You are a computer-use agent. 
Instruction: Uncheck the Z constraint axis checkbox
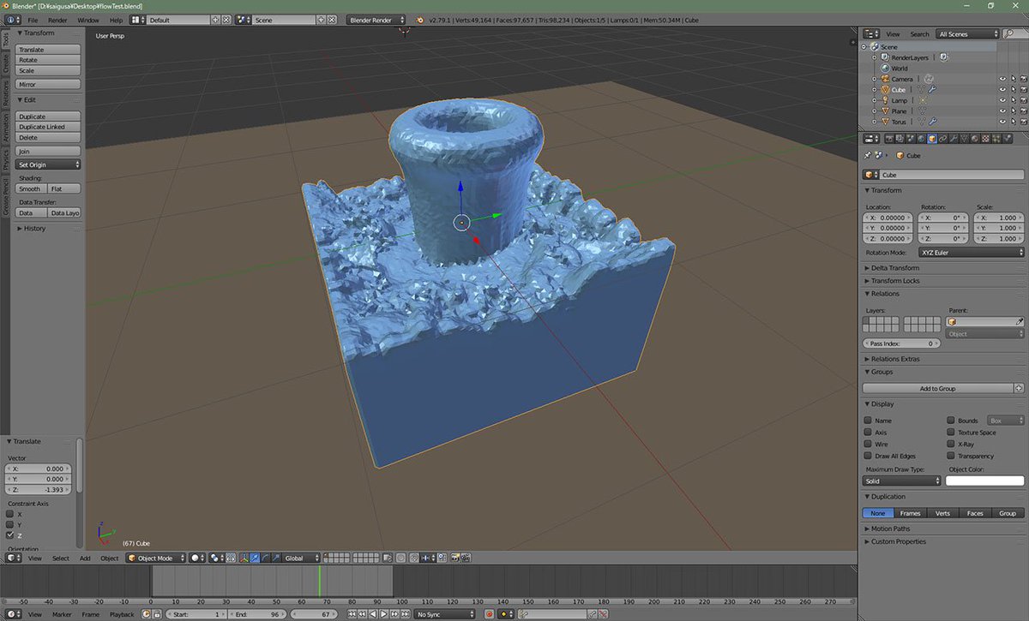[10, 534]
